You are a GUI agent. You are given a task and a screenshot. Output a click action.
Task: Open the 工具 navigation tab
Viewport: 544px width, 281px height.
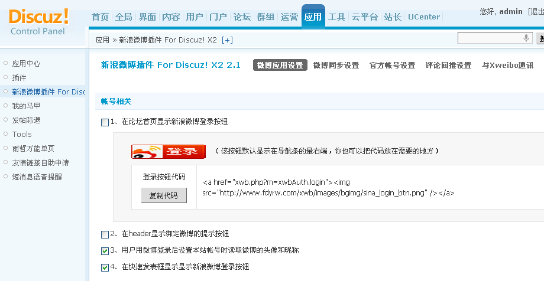[x=337, y=17]
